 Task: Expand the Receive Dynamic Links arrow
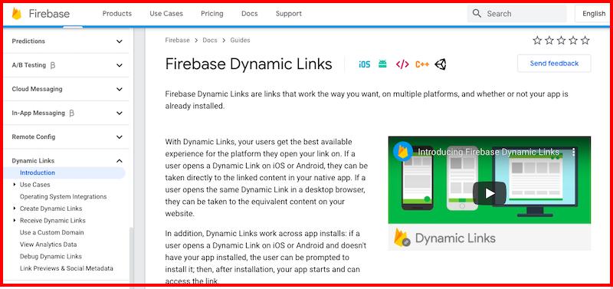coord(15,220)
